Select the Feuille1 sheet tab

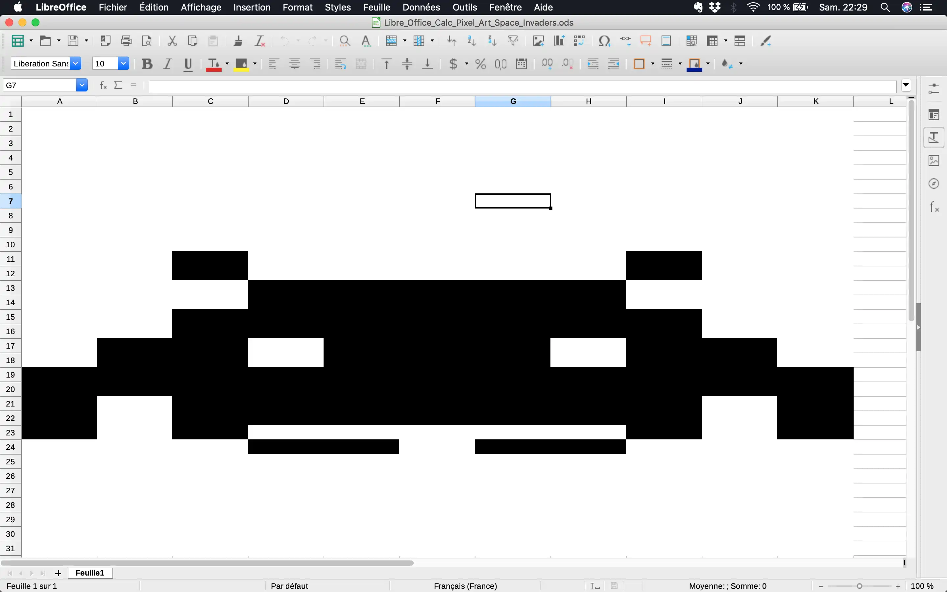tap(90, 573)
